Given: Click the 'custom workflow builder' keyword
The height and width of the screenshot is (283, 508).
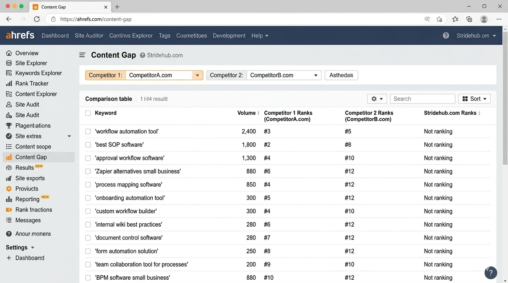Looking at the screenshot, I should coord(126,211).
